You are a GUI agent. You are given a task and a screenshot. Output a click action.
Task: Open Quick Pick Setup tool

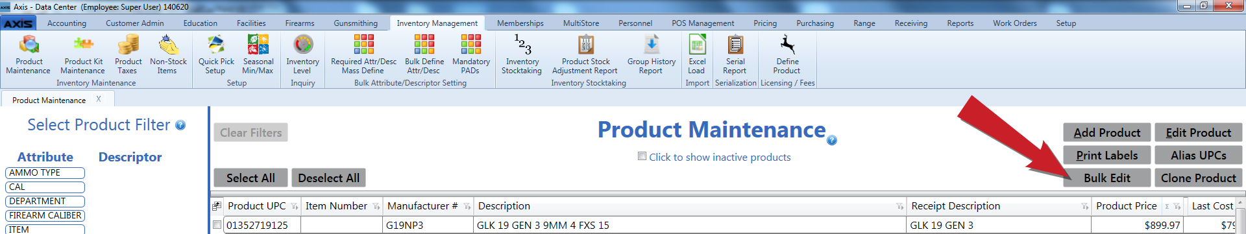coord(216,54)
